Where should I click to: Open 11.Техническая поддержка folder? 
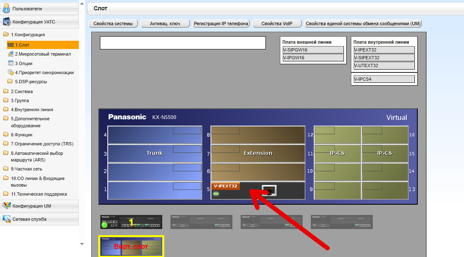pyautogui.click(x=6, y=194)
